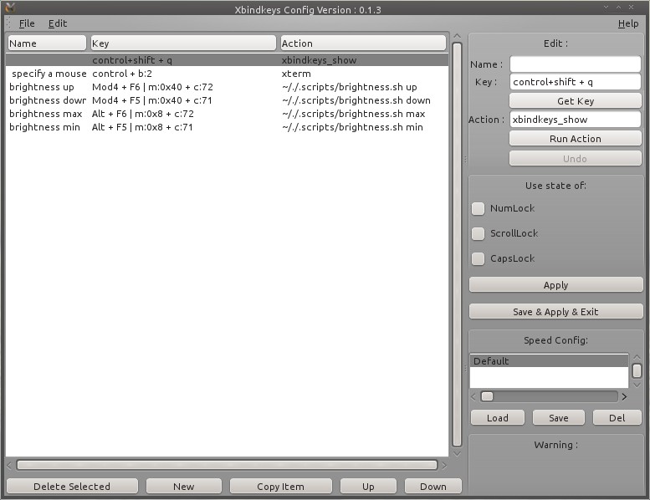Toggle the ScrollLock checkbox
The width and height of the screenshot is (650, 500).
pyautogui.click(x=478, y=233)
